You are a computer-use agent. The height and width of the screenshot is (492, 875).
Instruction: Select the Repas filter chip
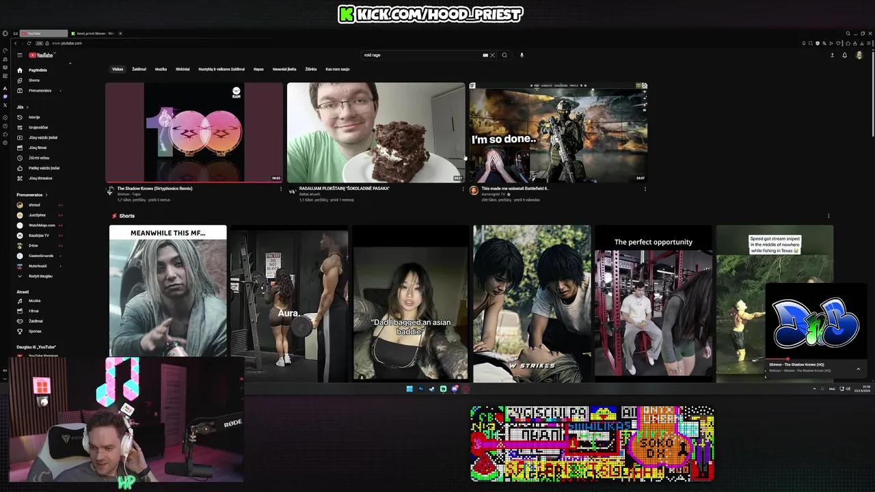[x=258, y=69]
